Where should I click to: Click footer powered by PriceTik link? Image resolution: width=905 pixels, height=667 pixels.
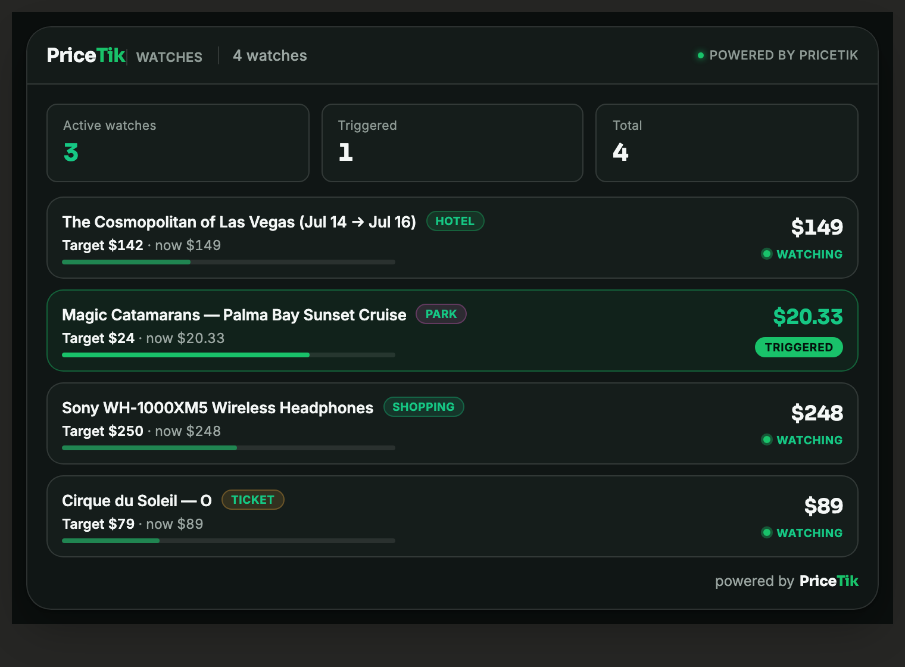[787, 581]
